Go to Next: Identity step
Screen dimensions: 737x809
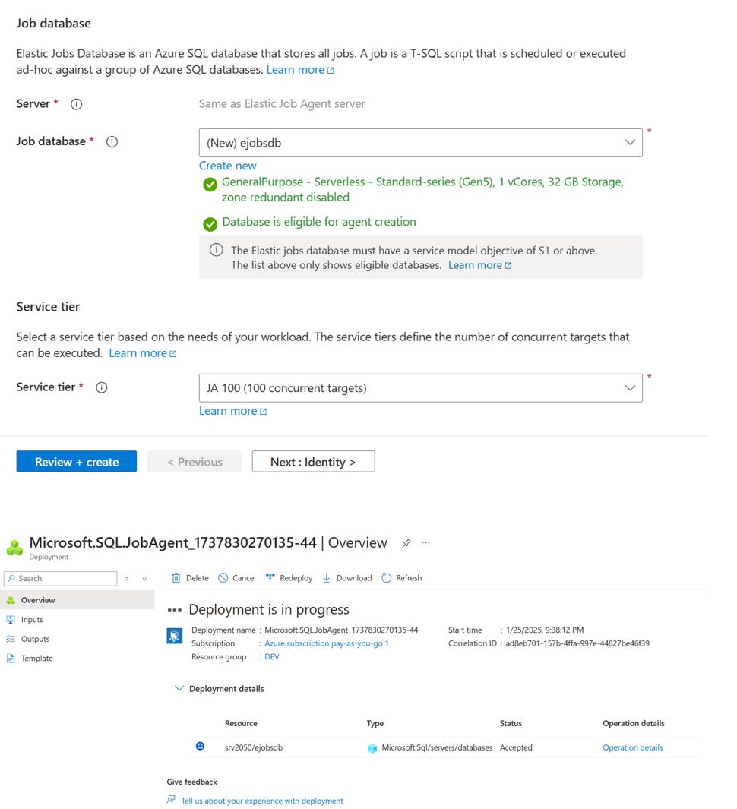click(x=313, y=461)
